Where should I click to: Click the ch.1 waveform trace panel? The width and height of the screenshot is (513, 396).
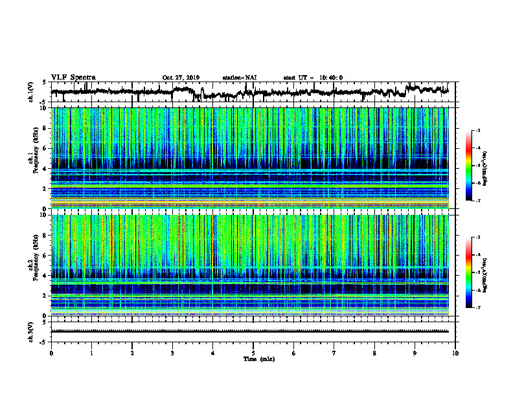(253, 92)
